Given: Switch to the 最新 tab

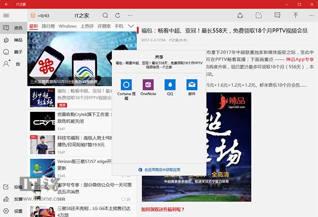Looking at the screenshot, I should click(x=33, y=26).
